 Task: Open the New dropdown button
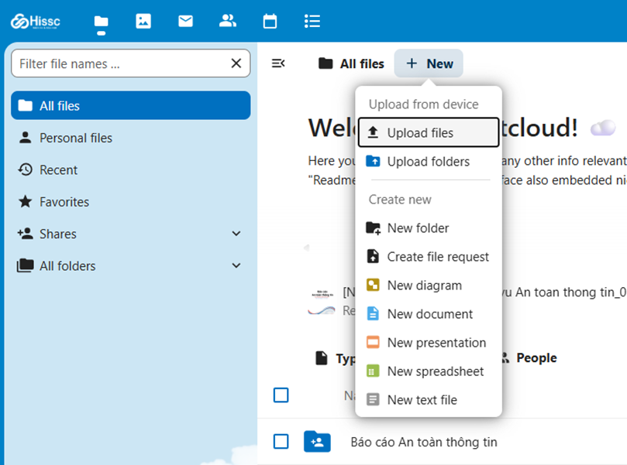429,63
